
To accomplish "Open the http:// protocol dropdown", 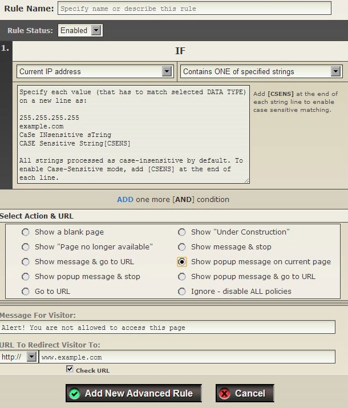I will pyautogui.click(x=18, y=357).
